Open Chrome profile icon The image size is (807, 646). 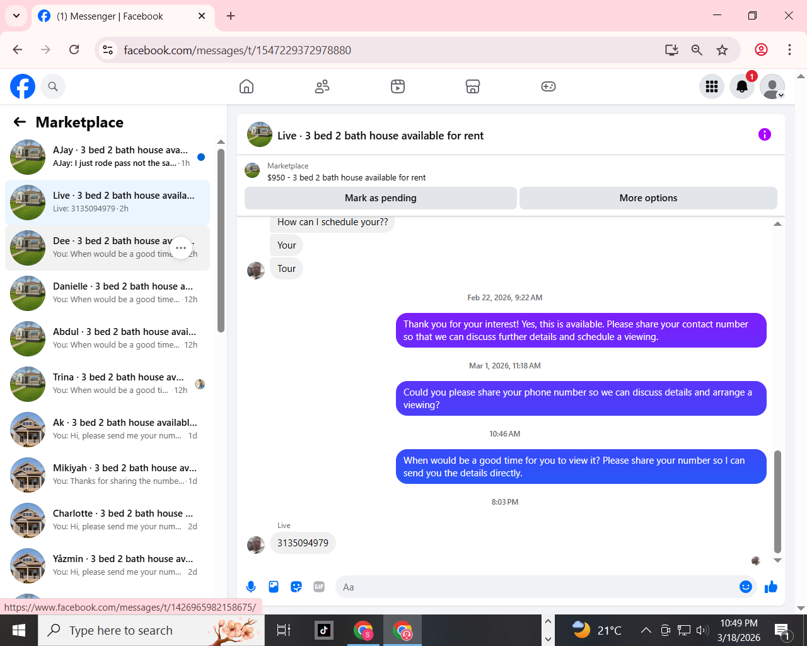(761, 50)
